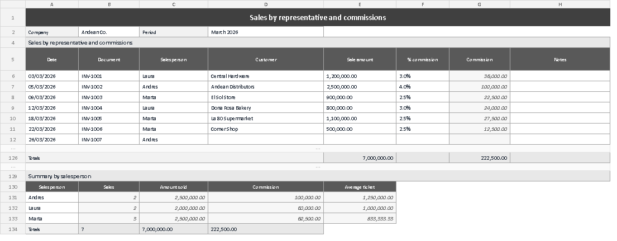Click the Notes cell for INV-1001
This screenshot has height=241, width=617.
(x=560, y=76)
